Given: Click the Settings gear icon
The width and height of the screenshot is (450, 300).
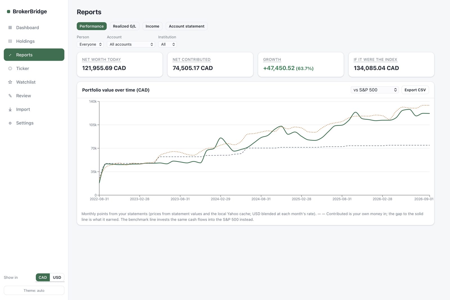Looking at the screenshot, I should tap(10, 123).
